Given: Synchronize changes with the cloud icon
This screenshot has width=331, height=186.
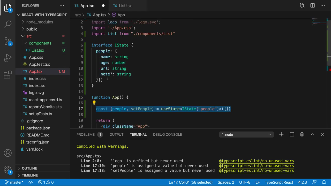Looking at the screenshot, I should (31, 182).
